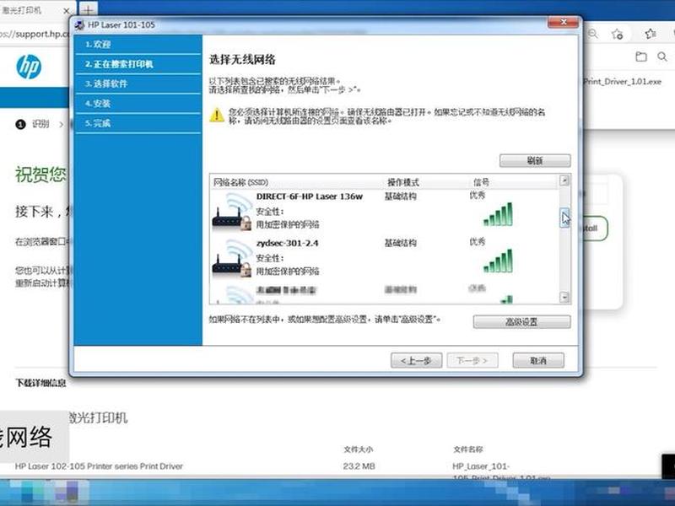The image size is (675, 506).
Task: Add page to favorites with star-plus icon
Action: pos(618,34)
